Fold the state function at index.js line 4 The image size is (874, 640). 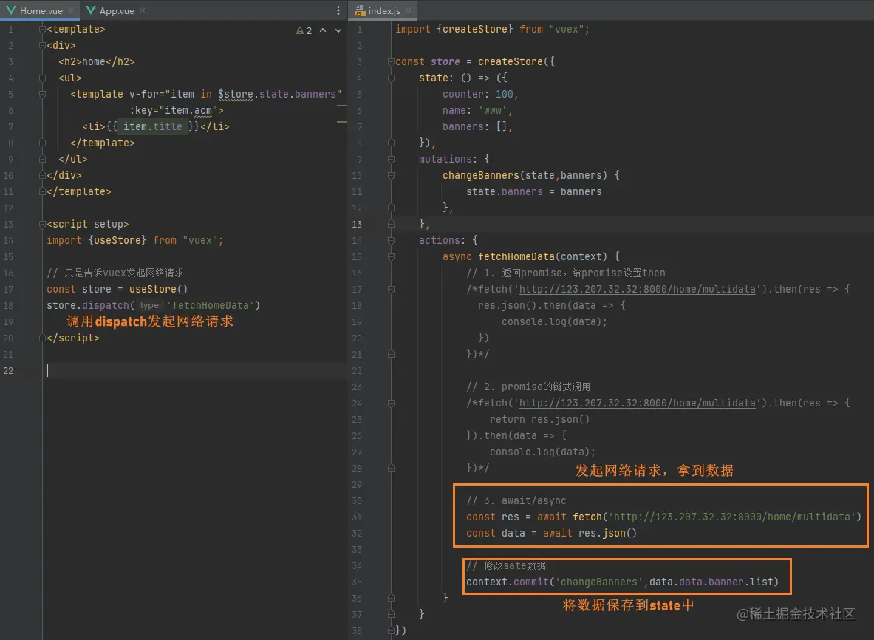pos(391,78)
